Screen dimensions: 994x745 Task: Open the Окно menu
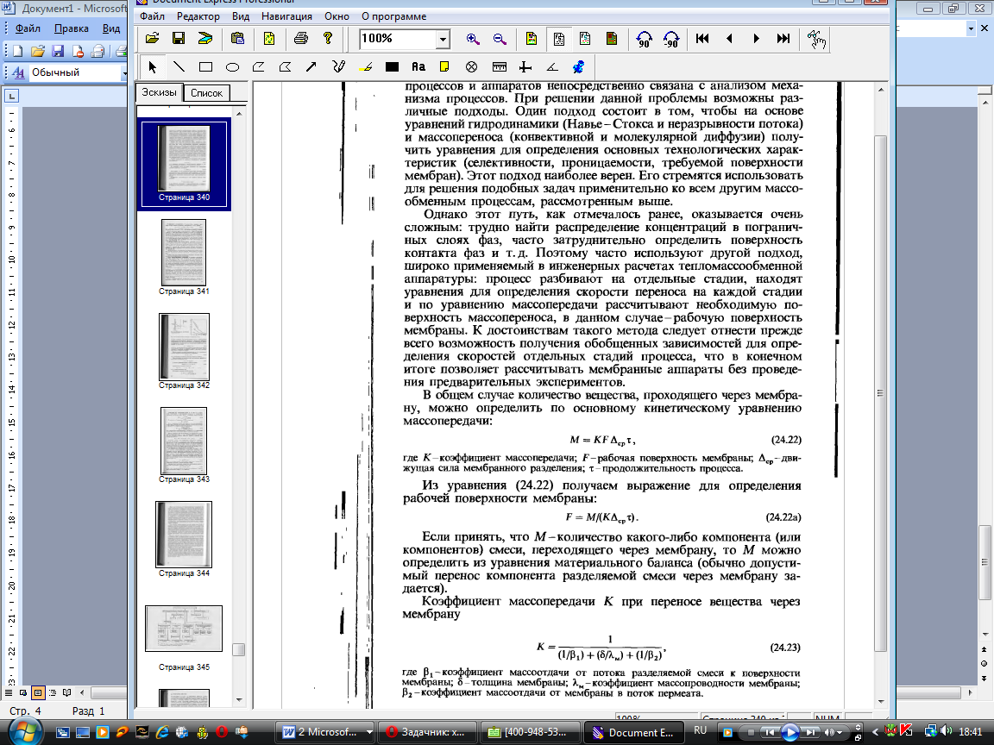pos(337,16)
